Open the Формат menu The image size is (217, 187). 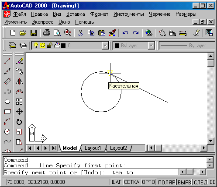[x=99, y=14]
